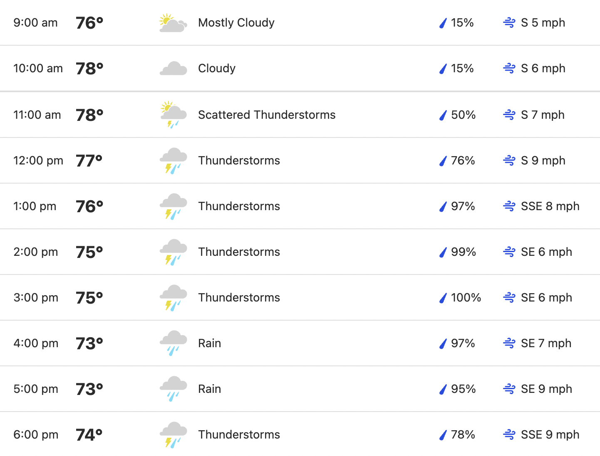The image size is (600, 456).
Task: Click the raindrop icon beside 100%
Action: coord(443,298)
